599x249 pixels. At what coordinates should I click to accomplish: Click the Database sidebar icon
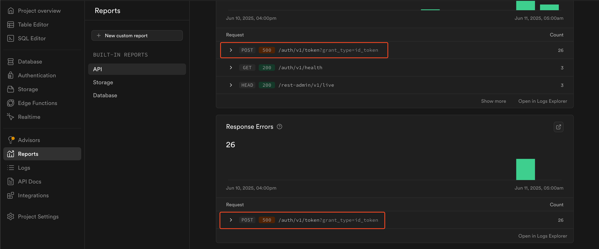pos(10,62)
